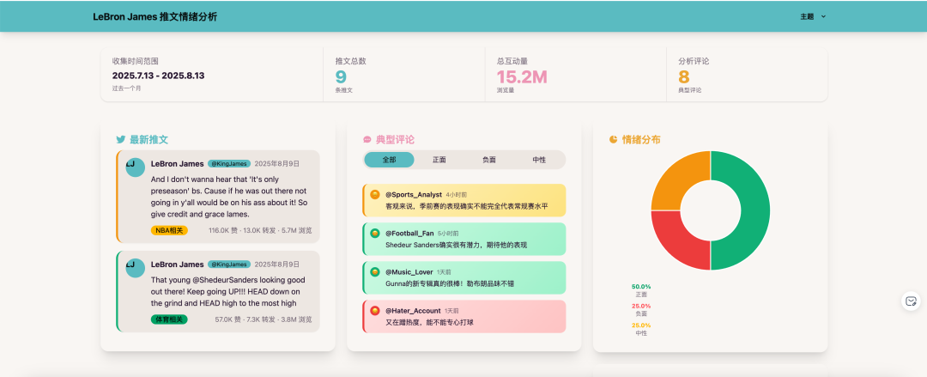This screenshot has height=377, width=927.
Task: Click the emoji icon next to @Music_Lover
Action: point(375,272)
